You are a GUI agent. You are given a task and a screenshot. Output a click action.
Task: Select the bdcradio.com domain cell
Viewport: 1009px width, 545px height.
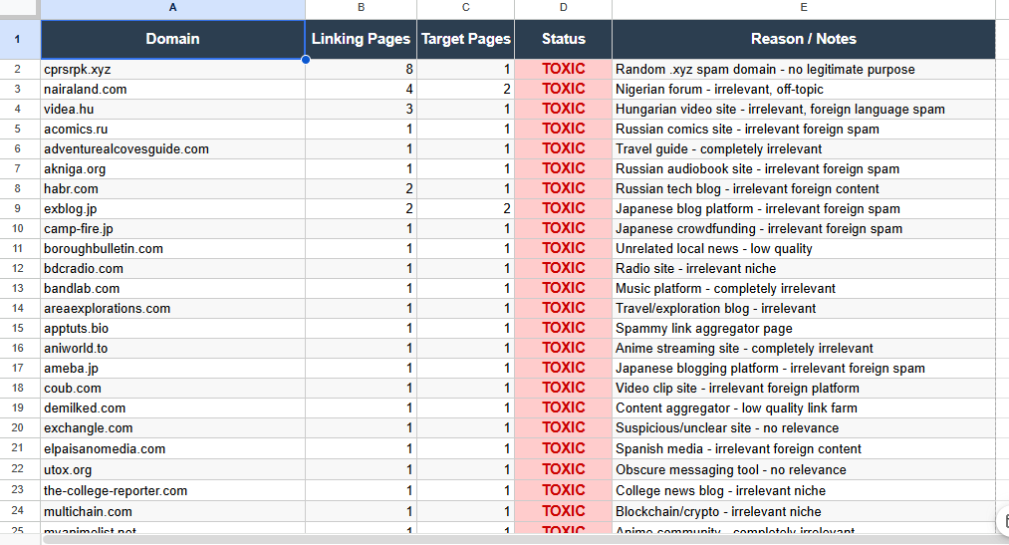[172, 269]
